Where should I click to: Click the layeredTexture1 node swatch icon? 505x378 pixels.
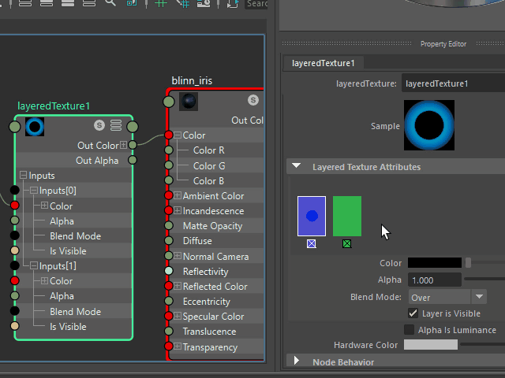[x=34, y=126]
